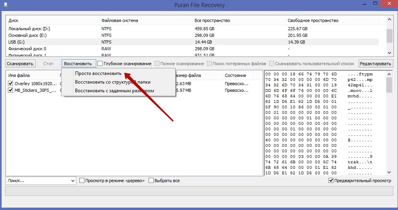This screenshot has height=210, width=398.
Task: Select the Overley 1080x1920 file name
Action: 35,84
